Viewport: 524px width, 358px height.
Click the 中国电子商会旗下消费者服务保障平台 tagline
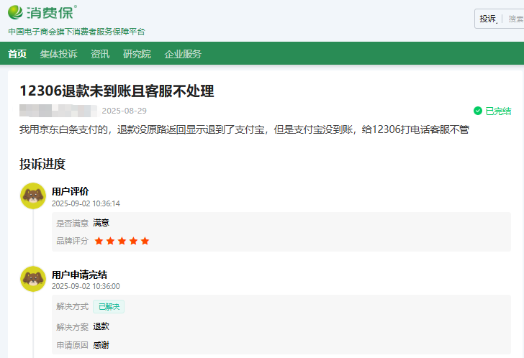76,32
